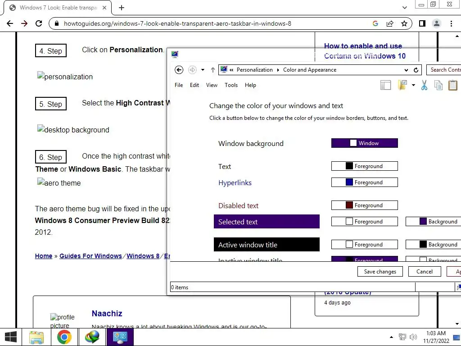
Task: Change the Text Foreground color
Action: pyautogui.click(x=365, y=166)
